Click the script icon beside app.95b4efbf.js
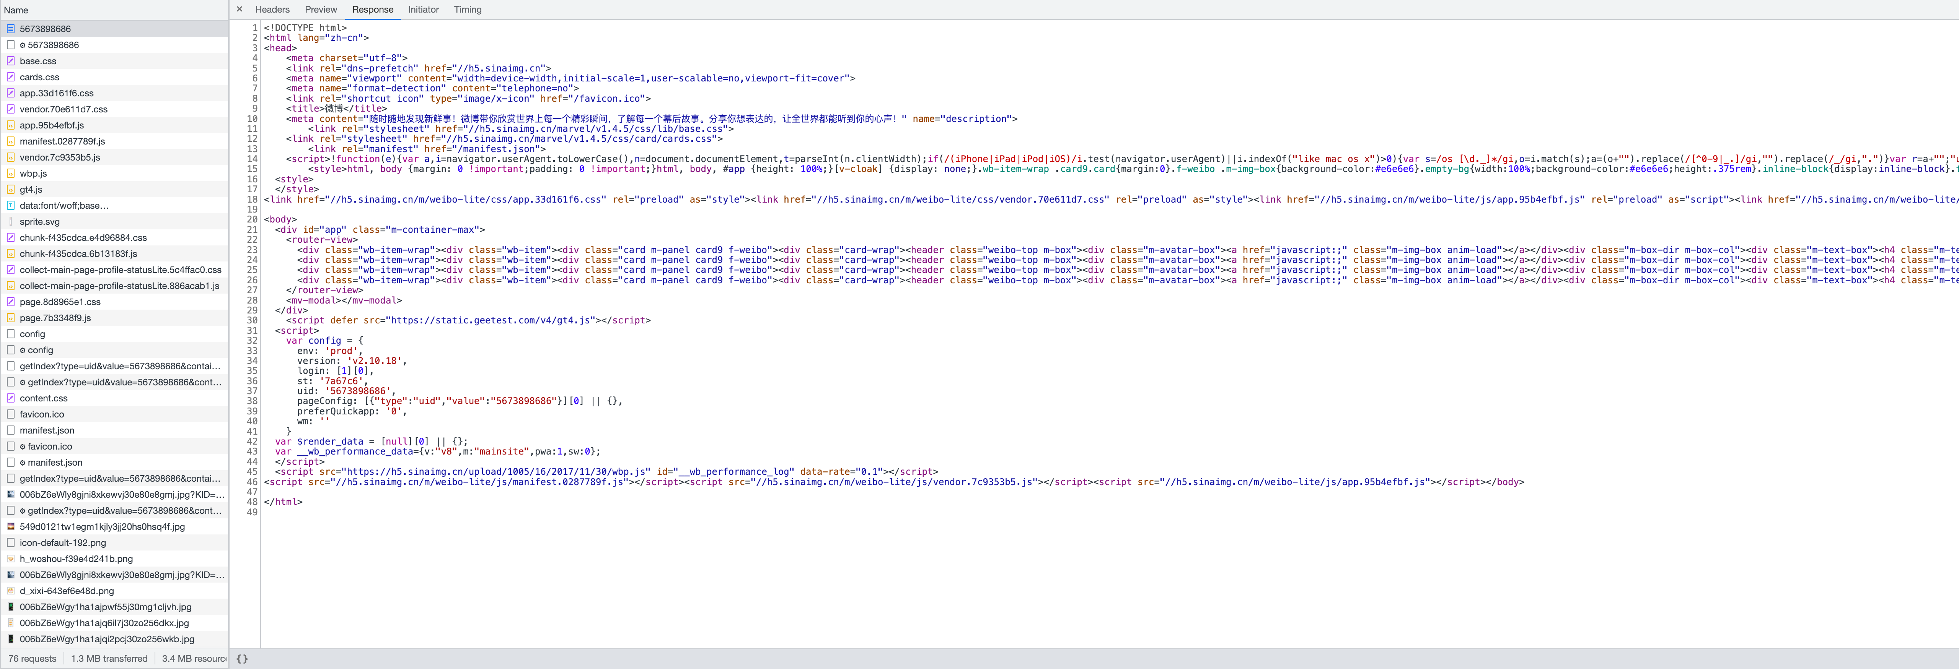 coord(11,125)
